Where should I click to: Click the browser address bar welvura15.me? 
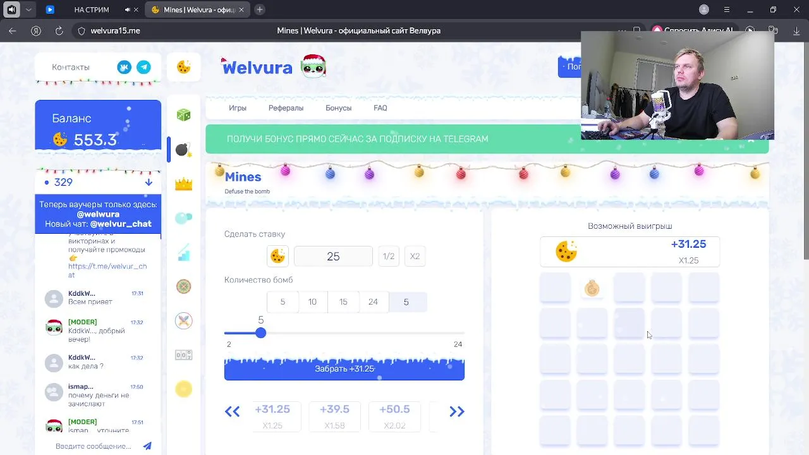pos(115,30)
